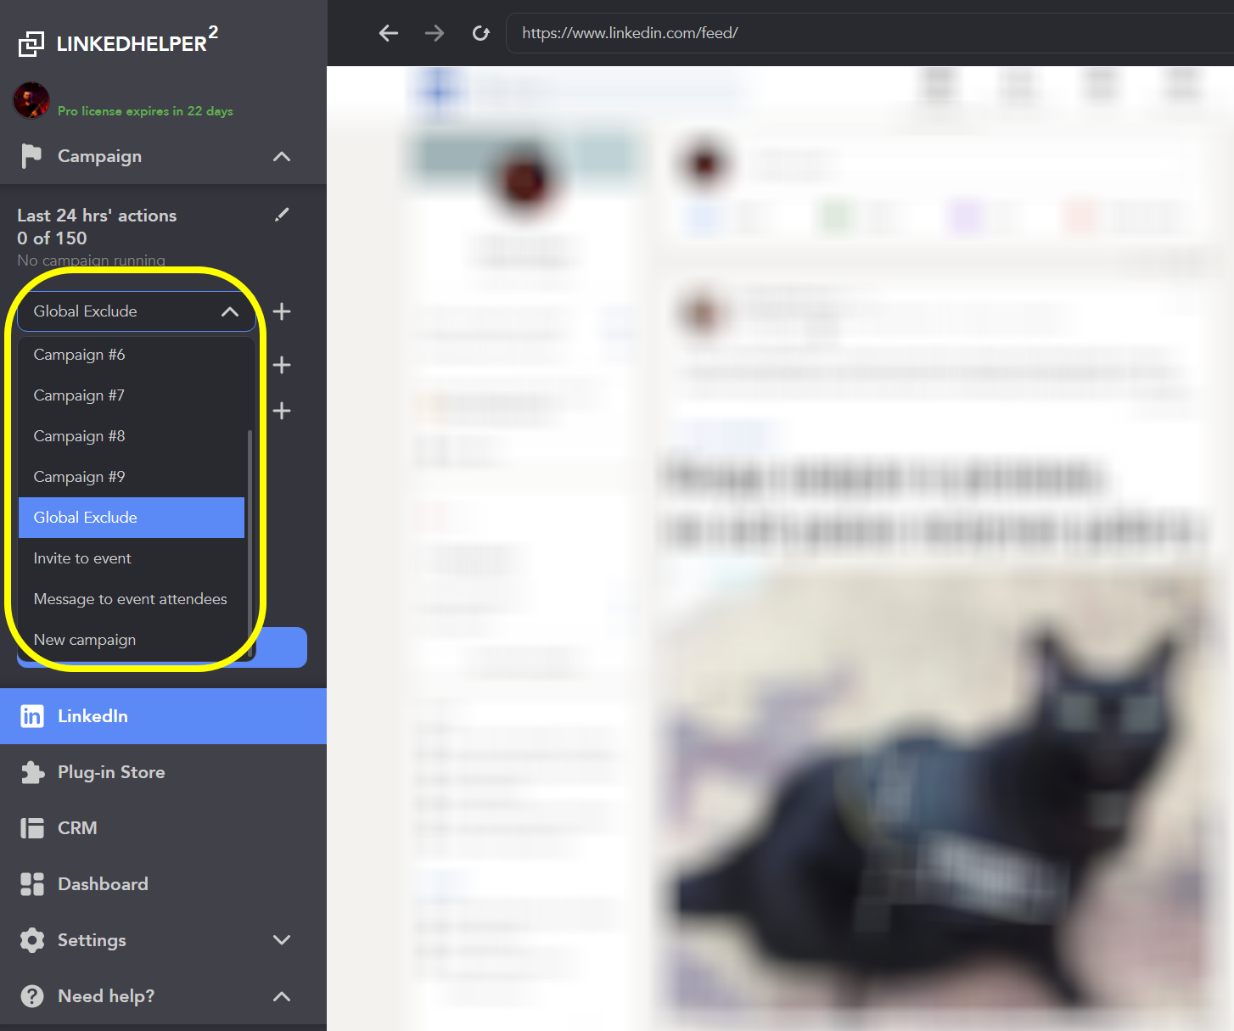Open the Plug-in Store
The width and height of the screenshot is (1234, 1031).
pyautogui.click(x=163, y=772)
